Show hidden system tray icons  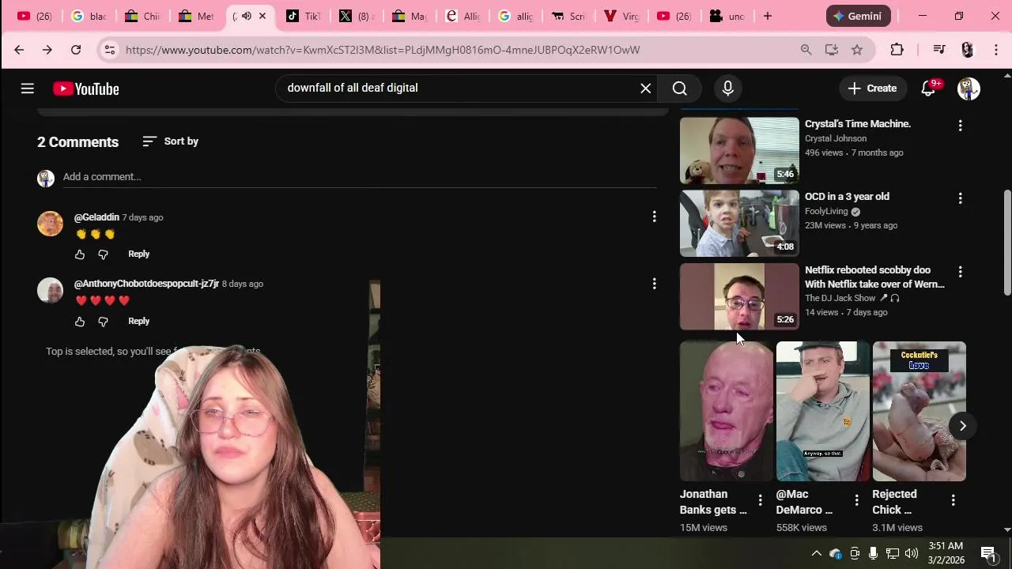(817, 554)
